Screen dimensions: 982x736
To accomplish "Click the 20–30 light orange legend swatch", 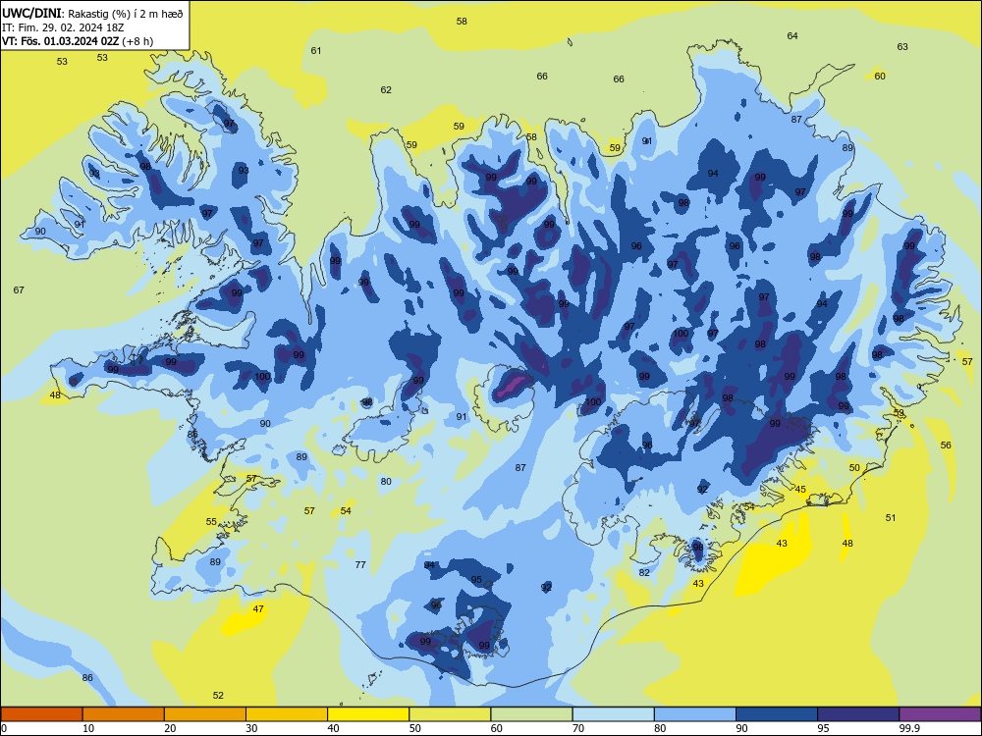I will click(205, 714).
